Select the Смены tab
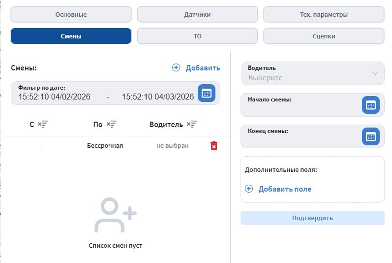392x263 pixels. [x=71, y=36]
